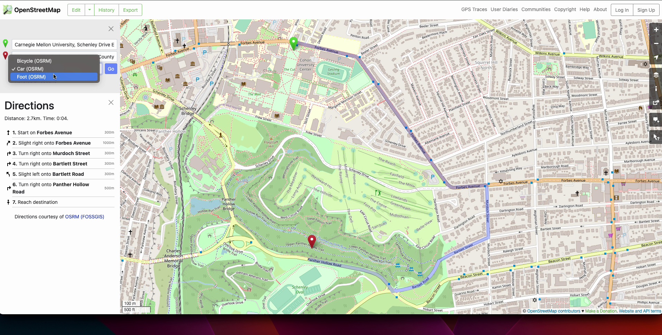Close the Directions results panel
The height and width of the screenshot is (335, 662).
[x=111, y=102]
